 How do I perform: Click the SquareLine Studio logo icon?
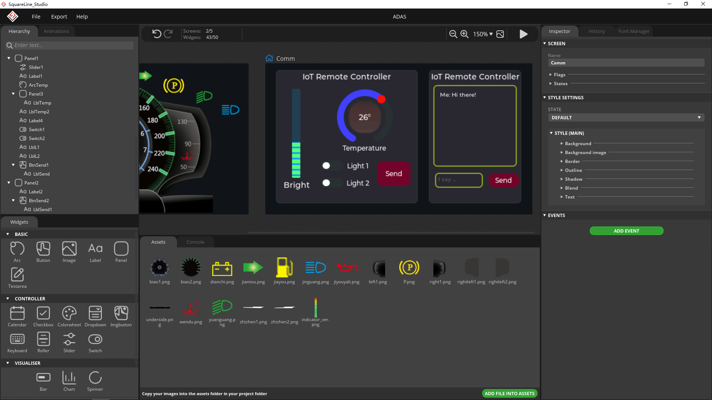13,16
